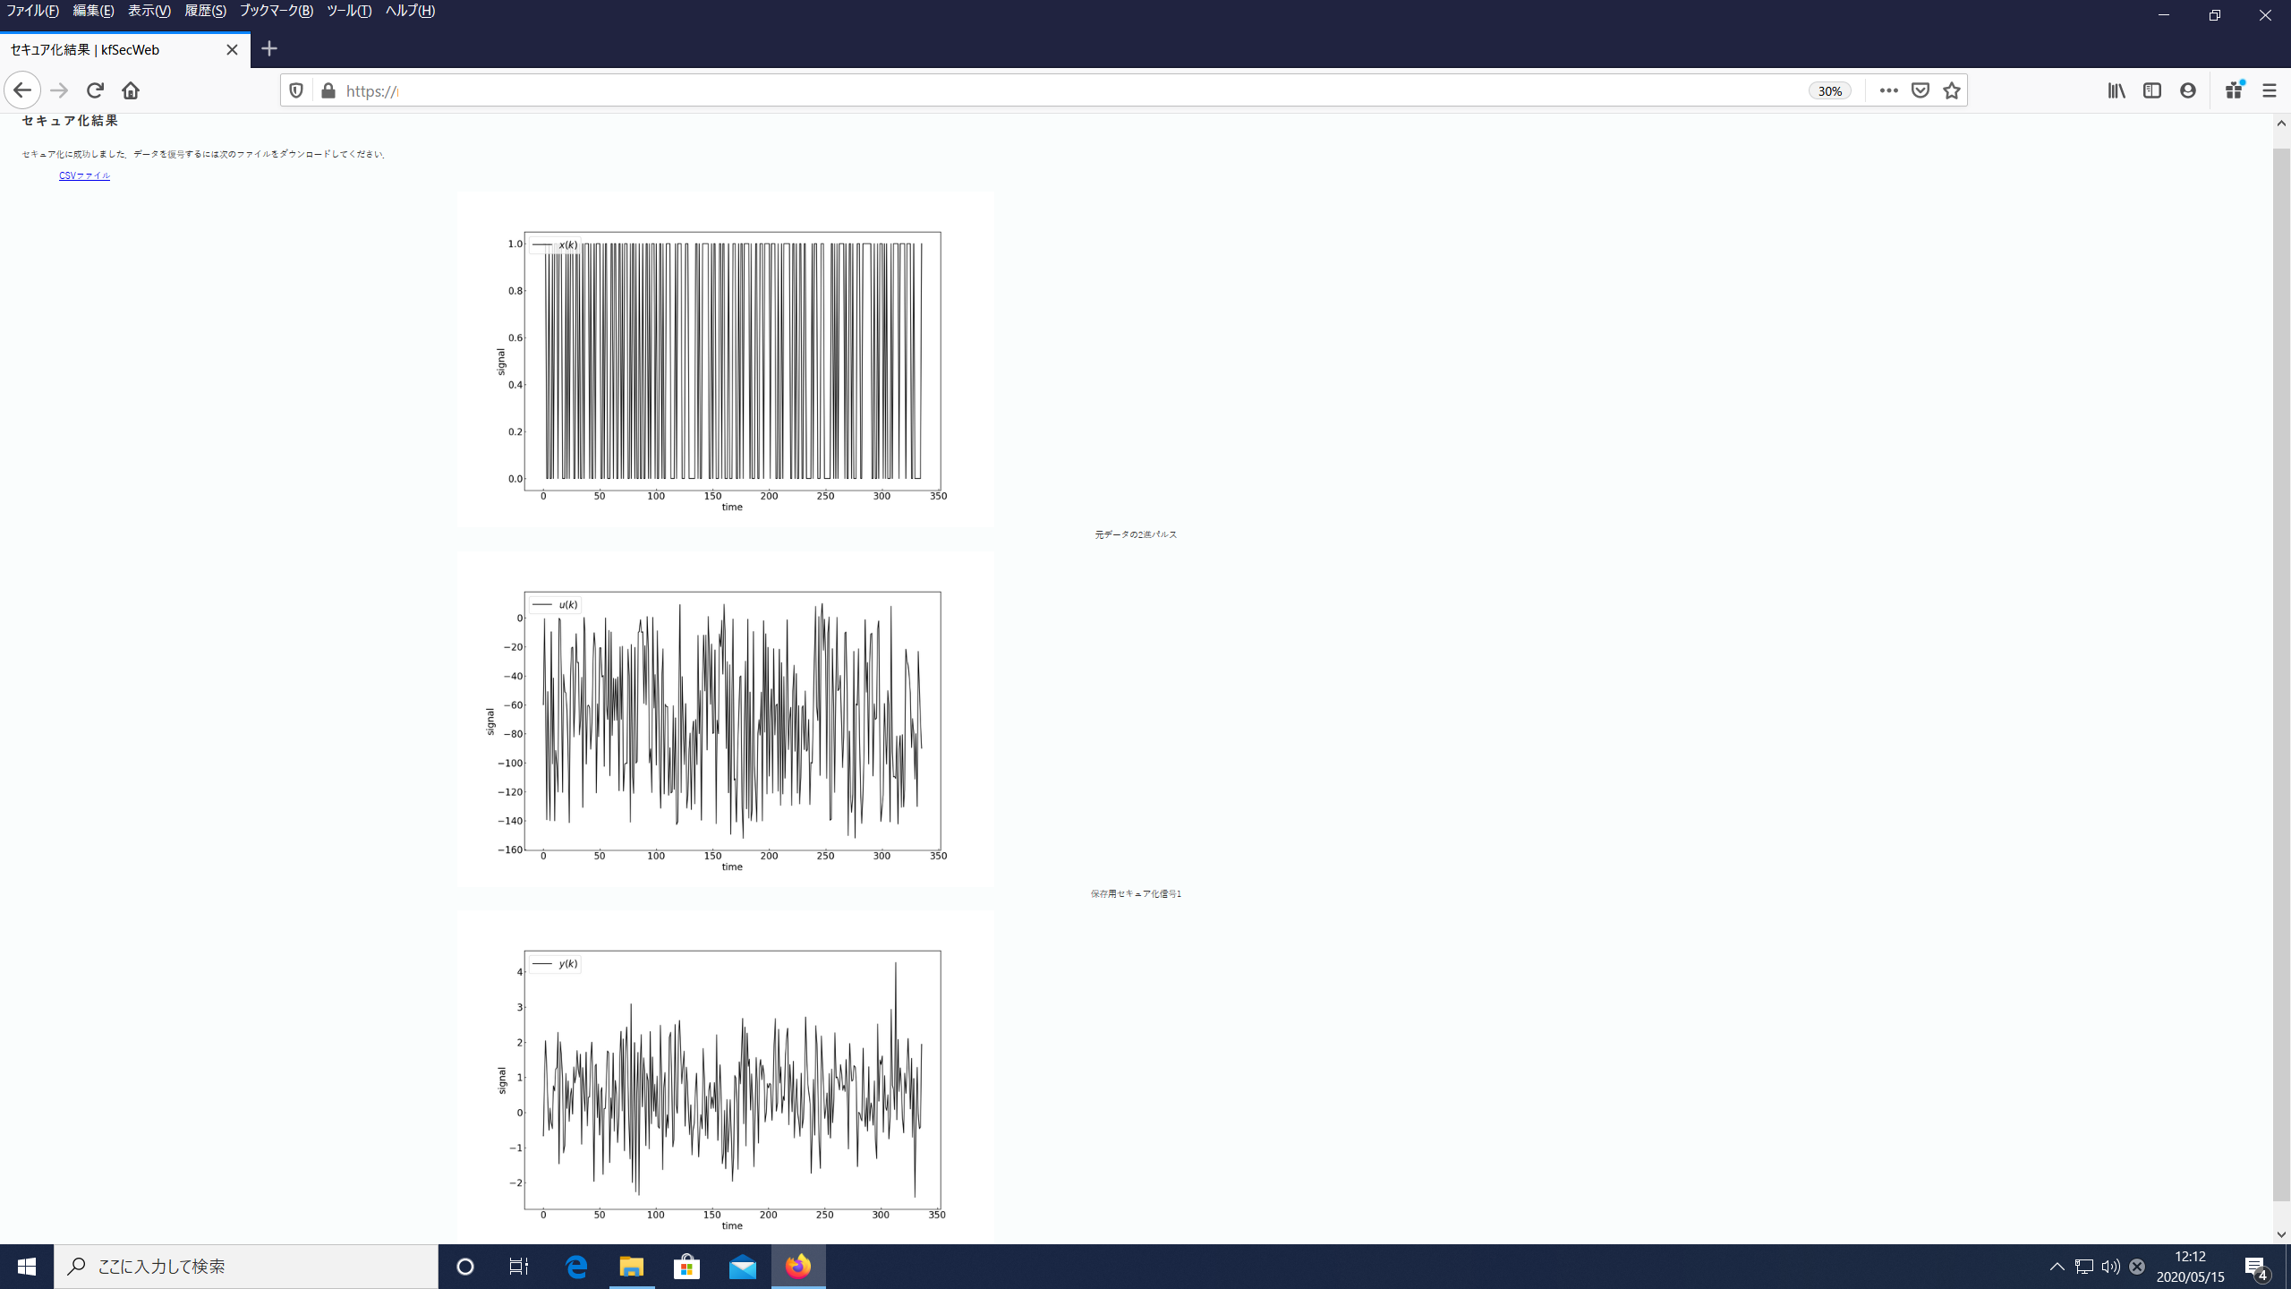This screenshot has width=2291, height=1289.
Task: Open the Library icon in toolbar
Action: pos(2116,90)
